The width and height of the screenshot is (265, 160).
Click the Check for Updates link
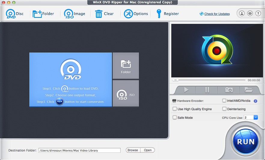(217, 14)
